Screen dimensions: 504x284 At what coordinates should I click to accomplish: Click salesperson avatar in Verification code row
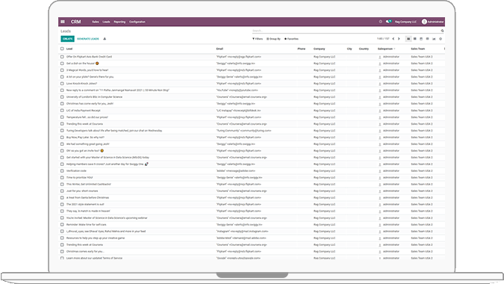[x=379, y=171]
